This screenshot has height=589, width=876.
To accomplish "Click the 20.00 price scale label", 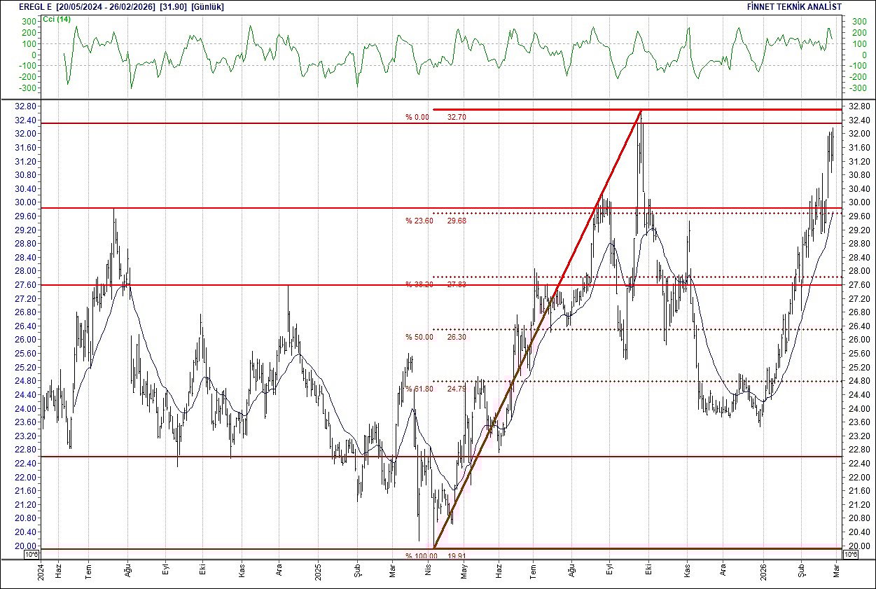I will 25,544.
